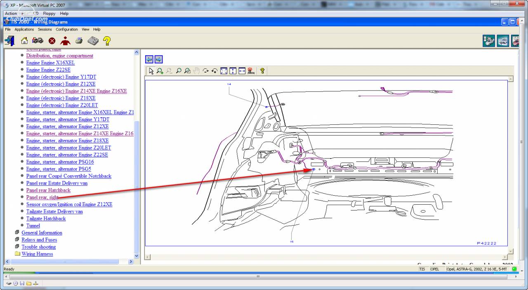Viewport: 528px width, 290px height.
Task: Open Engine (electronic) Engine Z12XE link
Action: pyautogui.click(x=61, y=84)
